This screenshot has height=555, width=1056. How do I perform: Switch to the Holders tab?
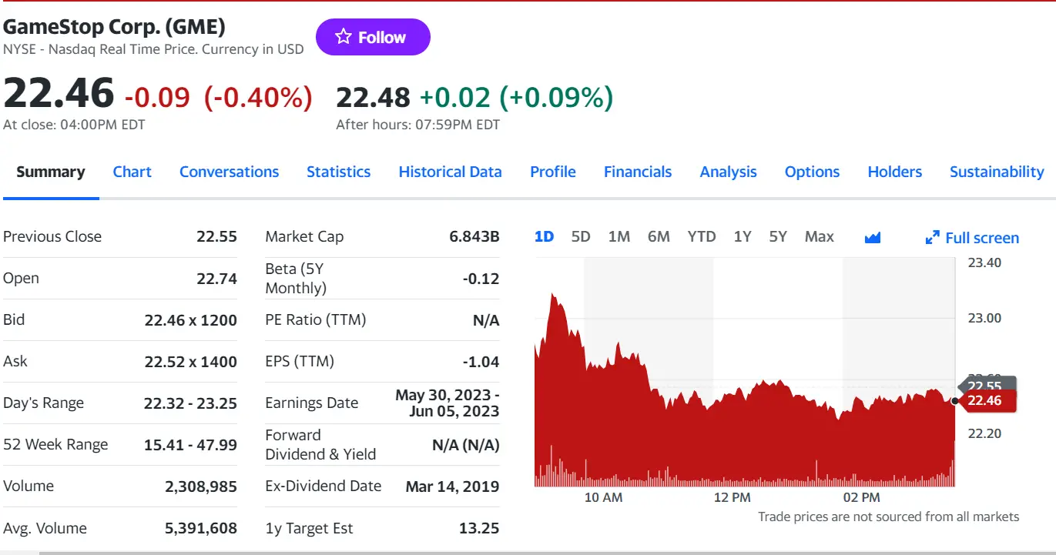pos(893,172)
